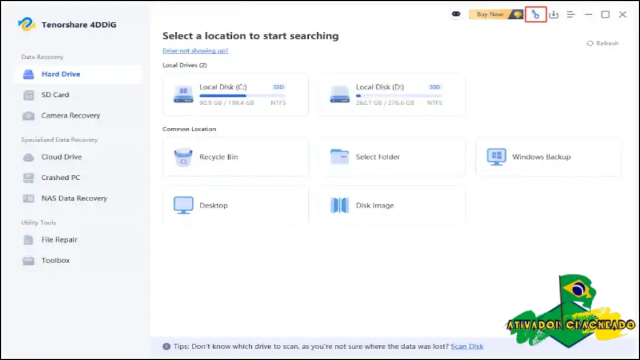Click the SSD badge on Local Disk (C:)
This screenshot has height=360, width=640.
point(278,87)
